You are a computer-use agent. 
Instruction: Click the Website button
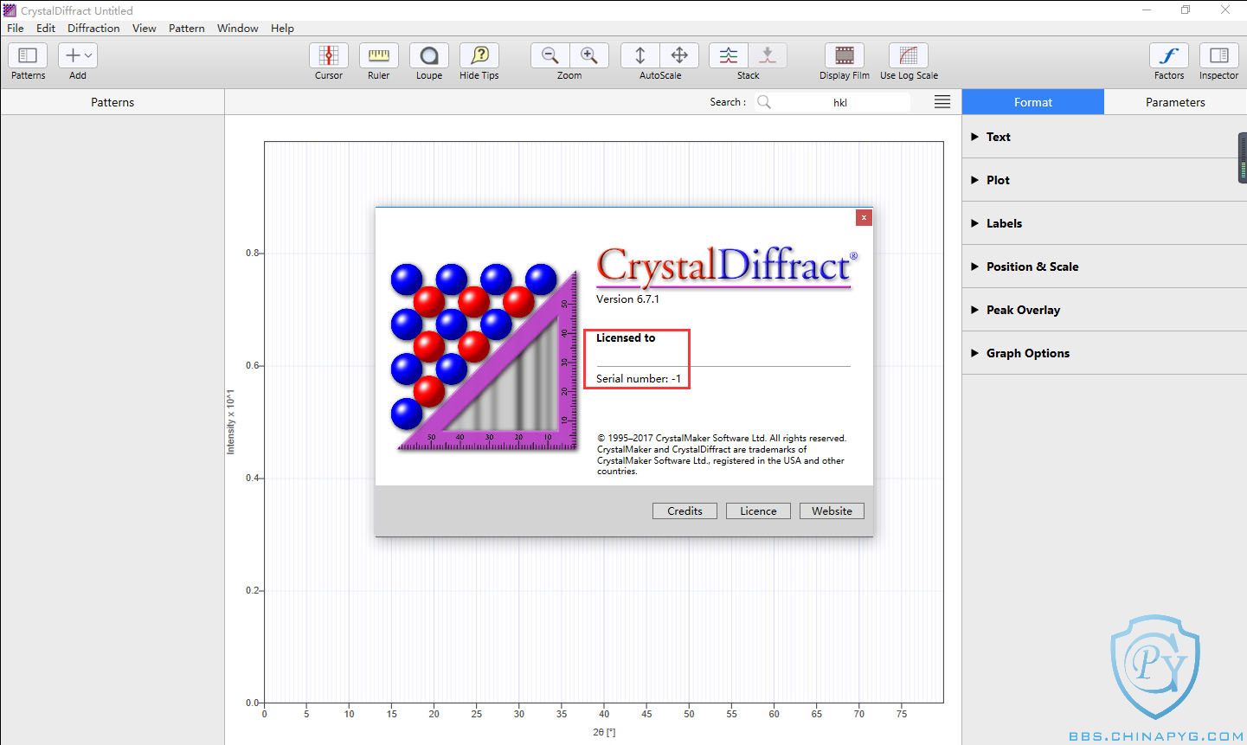pos(832,511)
